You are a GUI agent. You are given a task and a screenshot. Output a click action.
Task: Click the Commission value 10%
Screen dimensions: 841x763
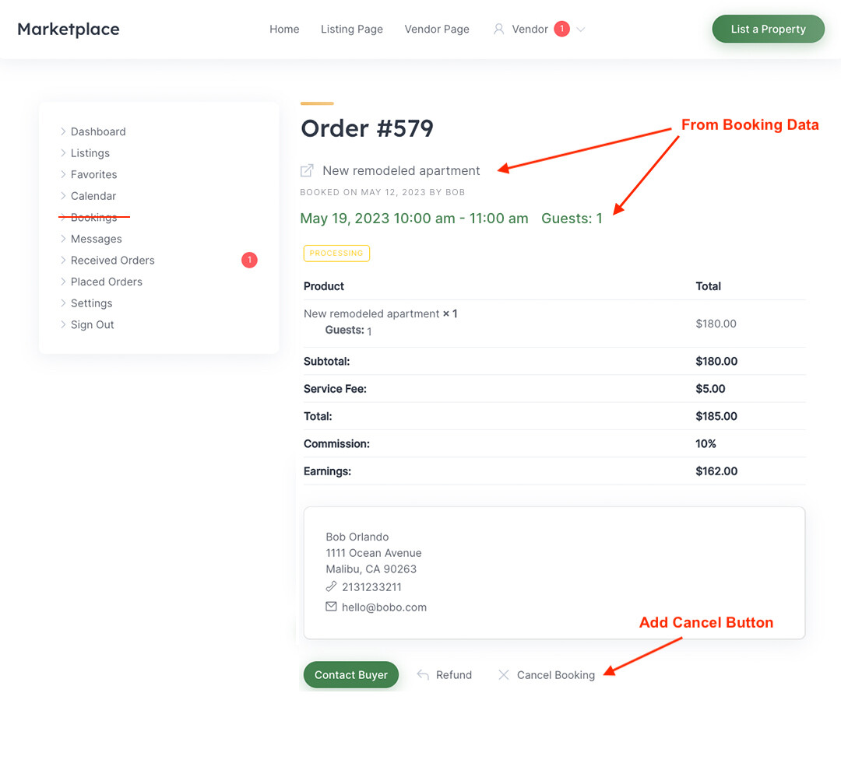click(706, 443)
